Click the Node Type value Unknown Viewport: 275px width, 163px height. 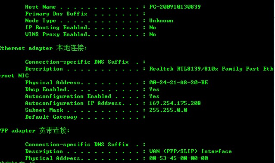tap(161, 21)
